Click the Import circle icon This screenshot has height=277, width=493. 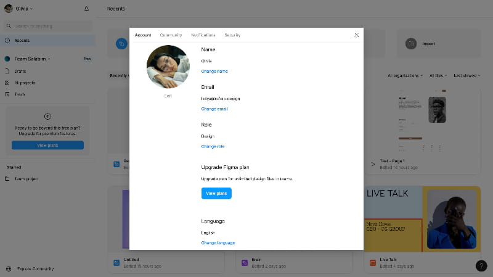coord(411,44)
